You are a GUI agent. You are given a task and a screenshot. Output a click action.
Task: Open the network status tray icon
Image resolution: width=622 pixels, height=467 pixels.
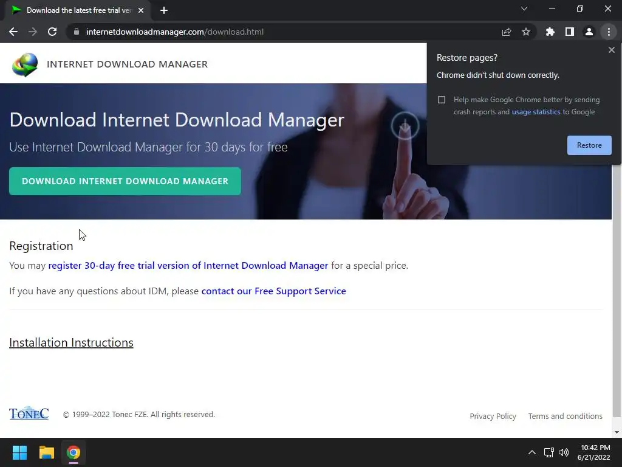(549, 452)
